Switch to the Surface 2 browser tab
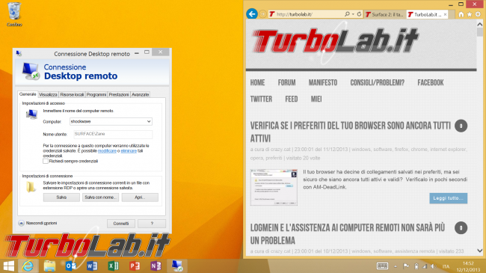 384,14
